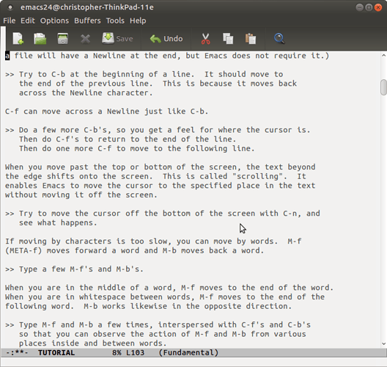Expand the Tools menu
This screenshot has height=367, width=387.
(115, 21)
